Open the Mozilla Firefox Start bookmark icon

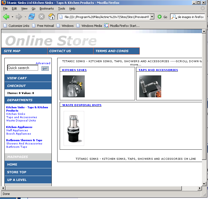(x=106, y=26)
